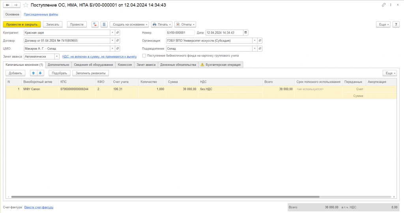The height and width of the screenshot is (213, 404).
Task: Move the row up with the blue up arrow
Action: click(x=34, y=73)
